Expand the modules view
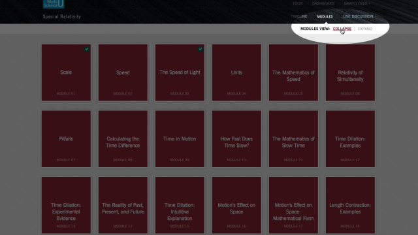Screen dimensions: 418x235 point(365,29)
